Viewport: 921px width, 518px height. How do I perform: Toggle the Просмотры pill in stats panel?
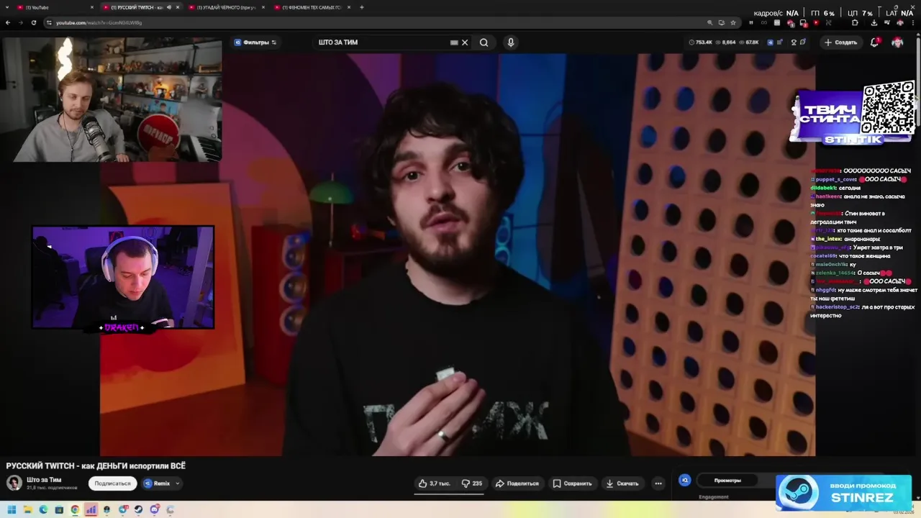click(727, 480)
